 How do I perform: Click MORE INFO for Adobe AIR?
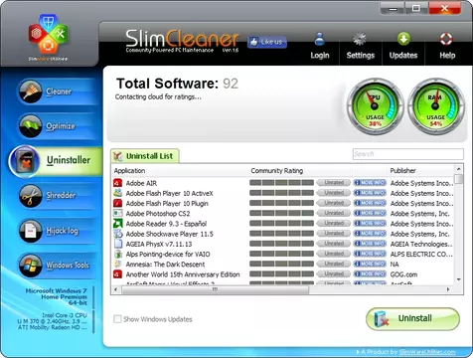(370, 183)
